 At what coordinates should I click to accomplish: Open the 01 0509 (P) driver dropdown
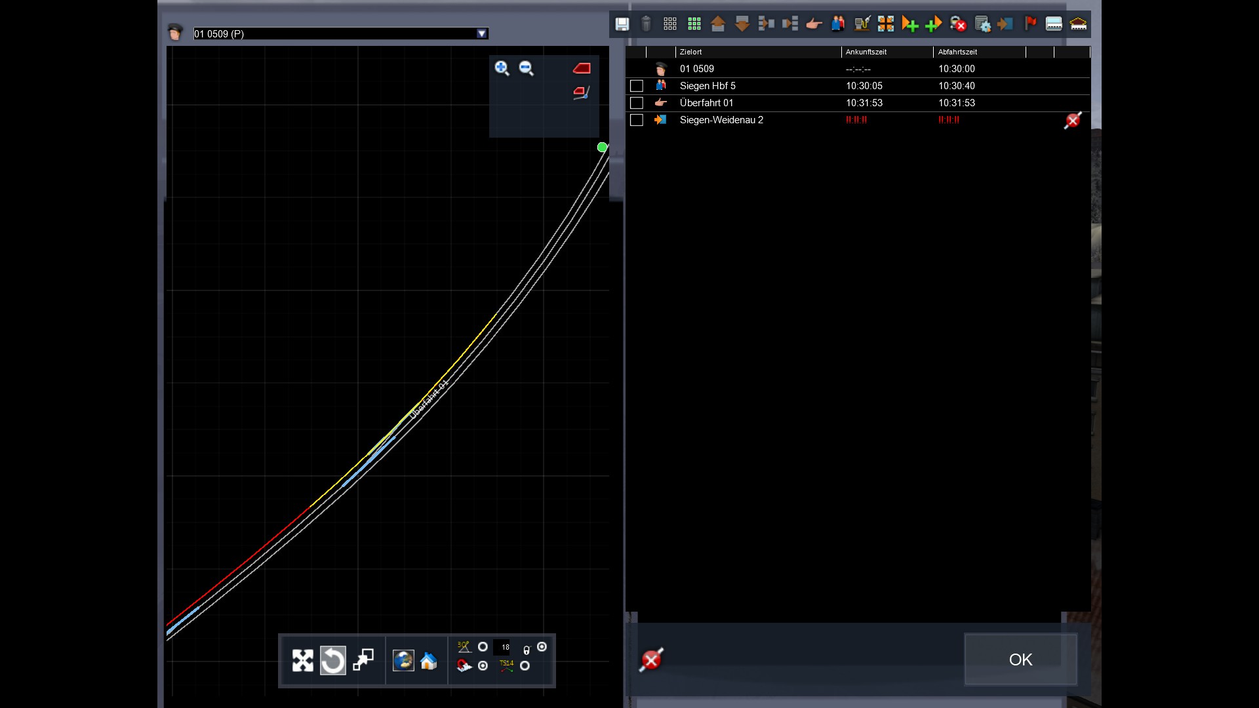pyautogui.click(x=482, y=33)
